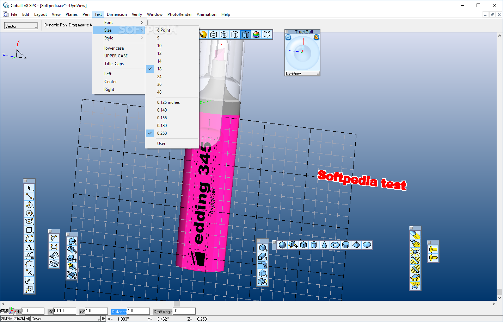Select the spline curve tool
The width and height of the screenshot is (503, 322).
point(29,239)
